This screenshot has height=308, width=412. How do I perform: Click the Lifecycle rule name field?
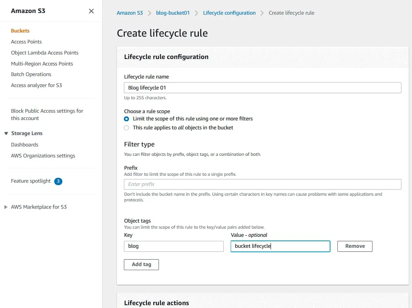(262, 88)
